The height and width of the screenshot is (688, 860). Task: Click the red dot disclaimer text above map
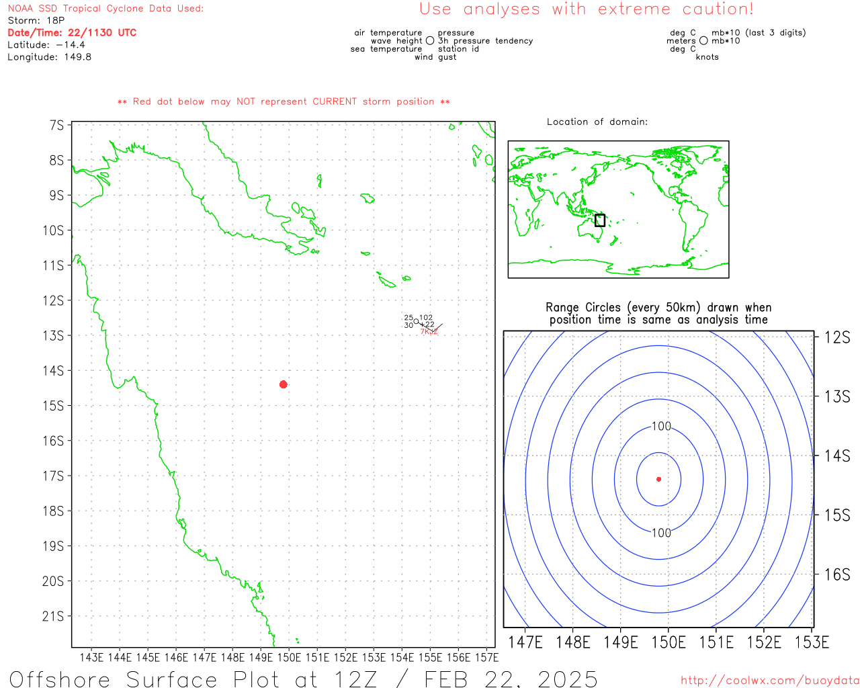[x=284, y=101]
